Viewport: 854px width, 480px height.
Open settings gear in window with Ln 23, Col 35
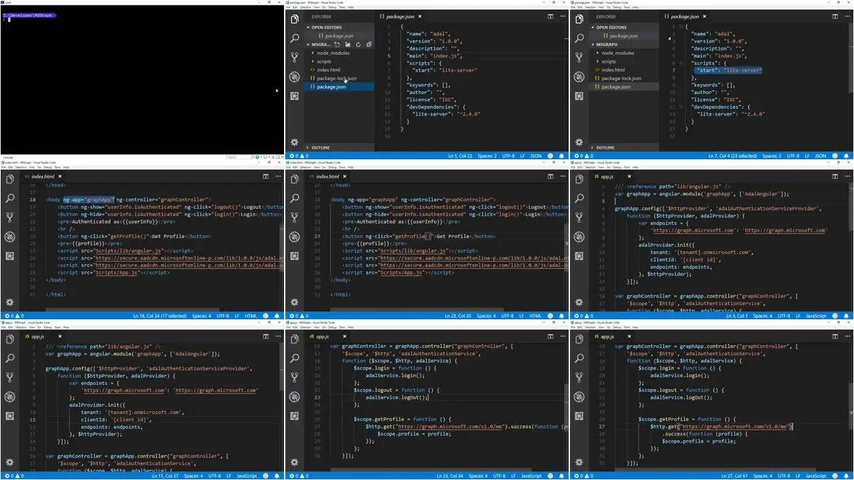click(x=295, y=302)
